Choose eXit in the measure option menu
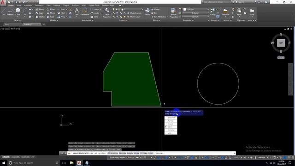The image size is (295, 166). click(x=171, y=133)
